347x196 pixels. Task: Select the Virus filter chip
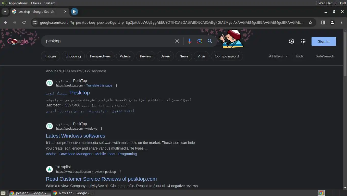pyautogui.click(x=202, y=56)
